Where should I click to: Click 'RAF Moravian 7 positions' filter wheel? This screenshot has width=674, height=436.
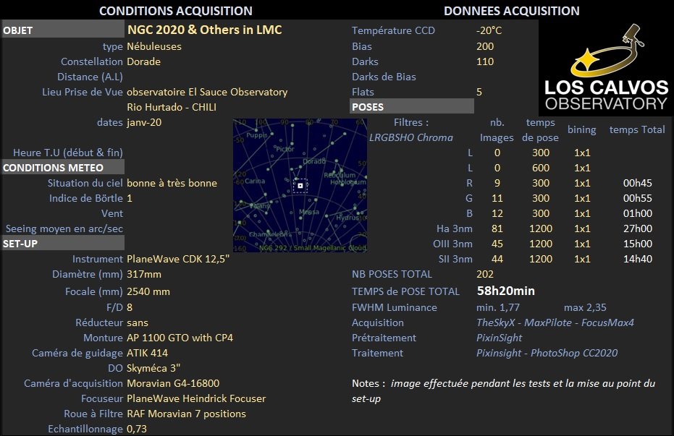pyautogui.click(x=187, y=414)
